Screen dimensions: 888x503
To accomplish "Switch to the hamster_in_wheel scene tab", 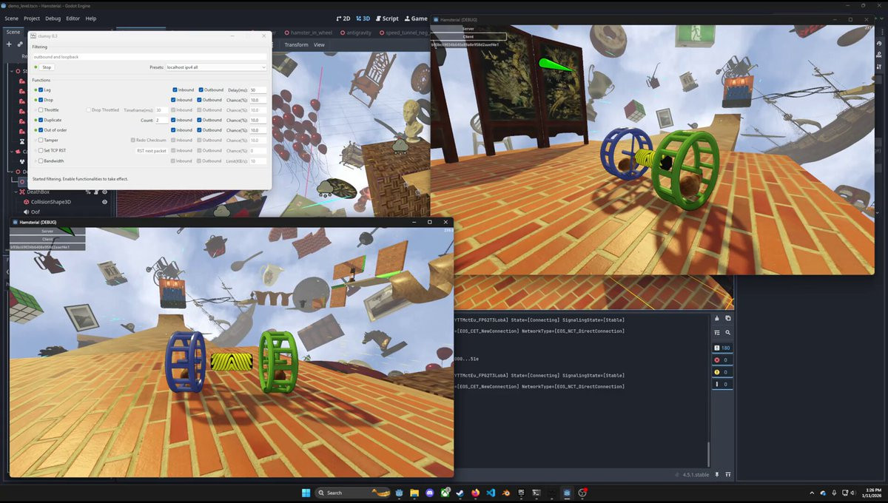I will click(x=309, y=33).
